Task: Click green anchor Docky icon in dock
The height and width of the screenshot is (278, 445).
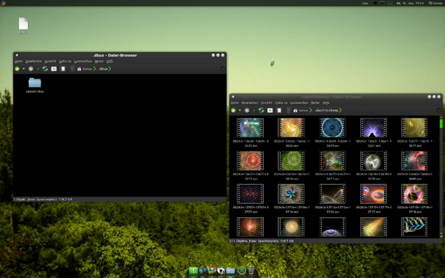Action: pos(193,270)
